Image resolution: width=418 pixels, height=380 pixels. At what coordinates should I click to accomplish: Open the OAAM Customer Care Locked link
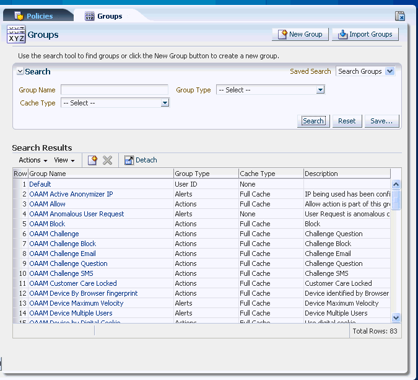73,283
